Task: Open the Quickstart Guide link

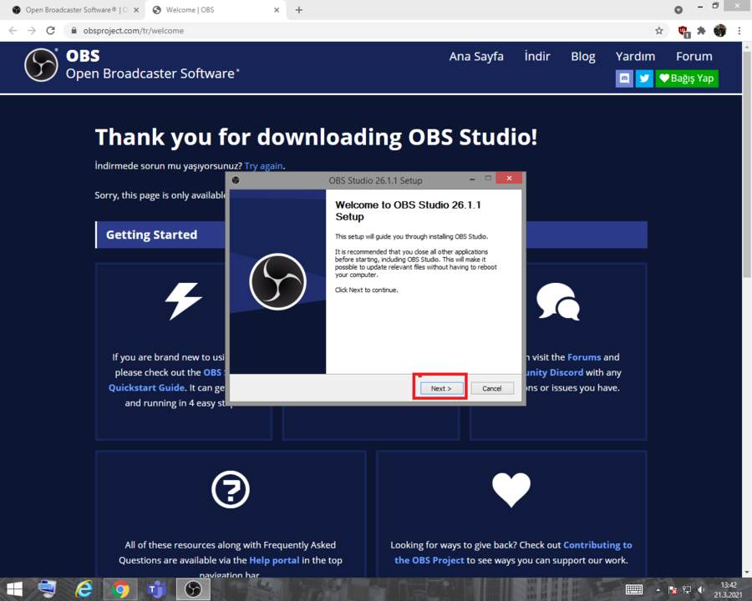Action: pos(146,387)
